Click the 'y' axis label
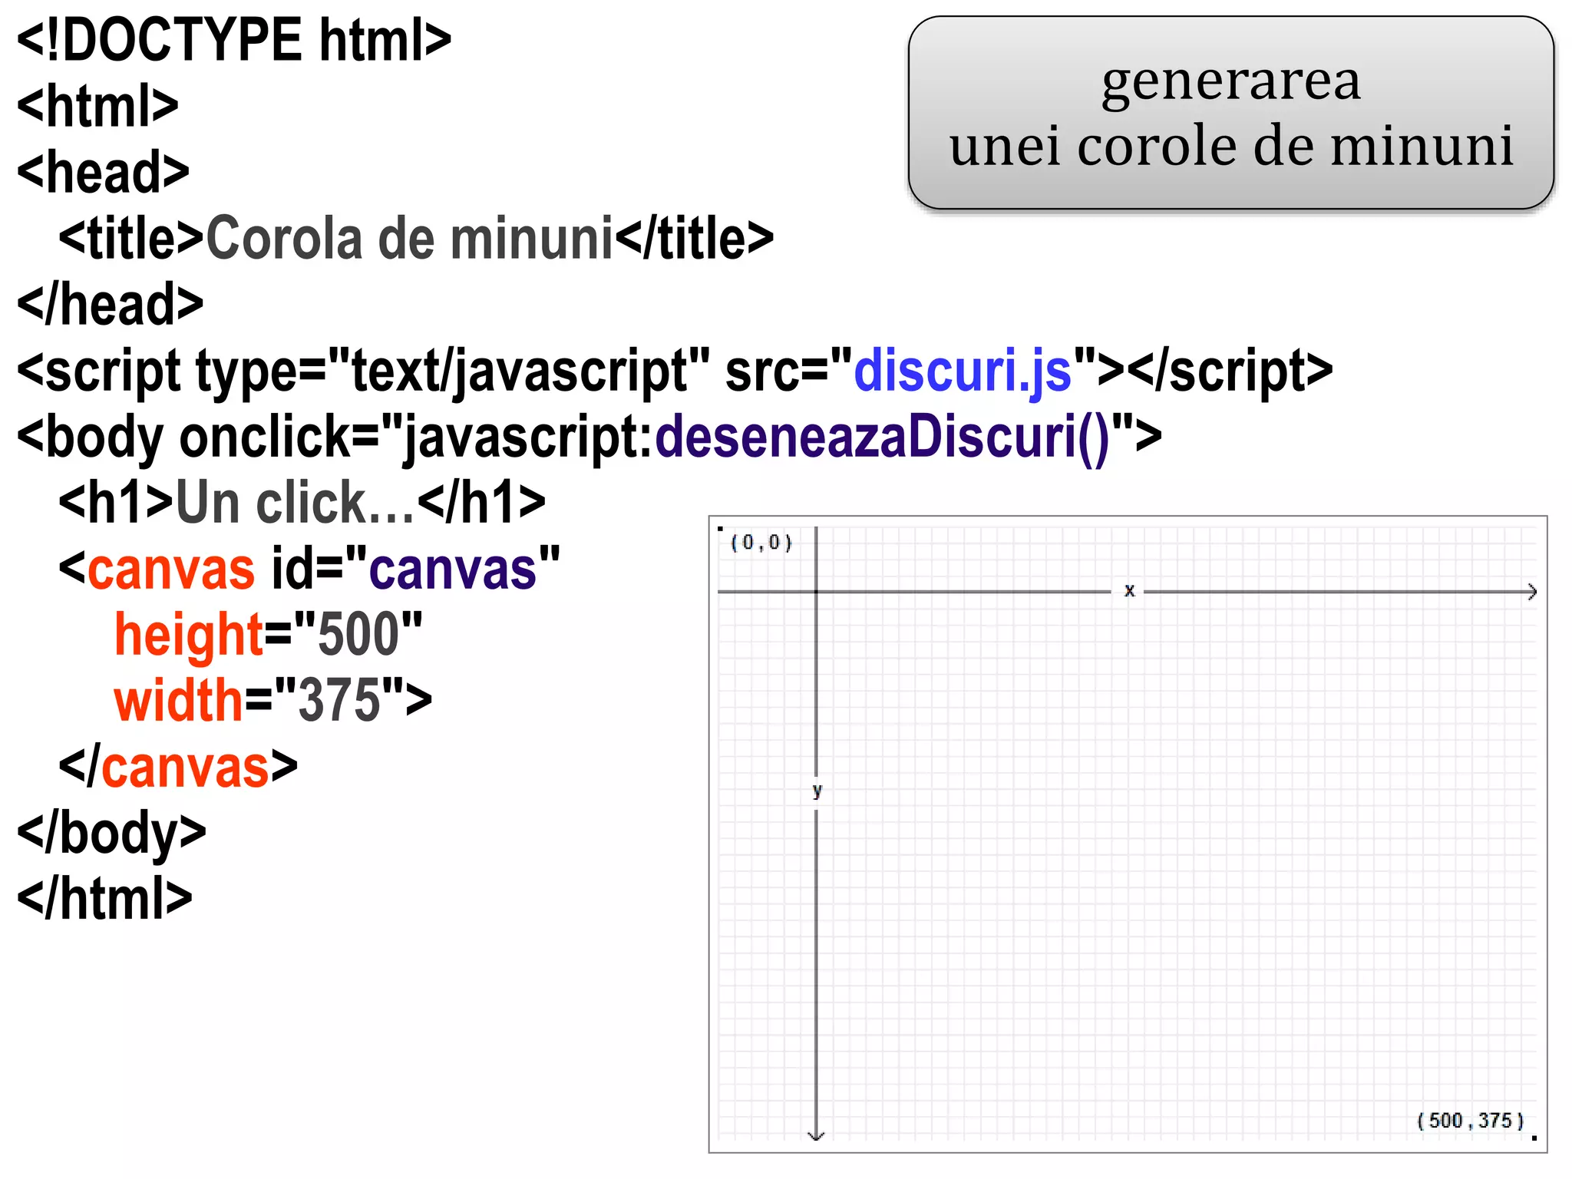Image resolution: width=1572 pixels, height=1179 pixels. (817, 790)
